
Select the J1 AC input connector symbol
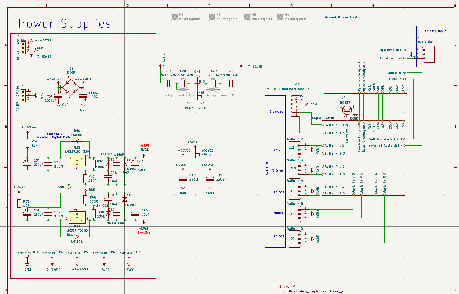23,95
